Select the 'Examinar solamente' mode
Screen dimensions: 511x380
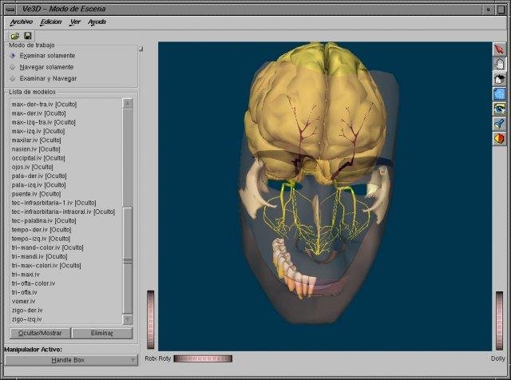click(x=46, y=56)
